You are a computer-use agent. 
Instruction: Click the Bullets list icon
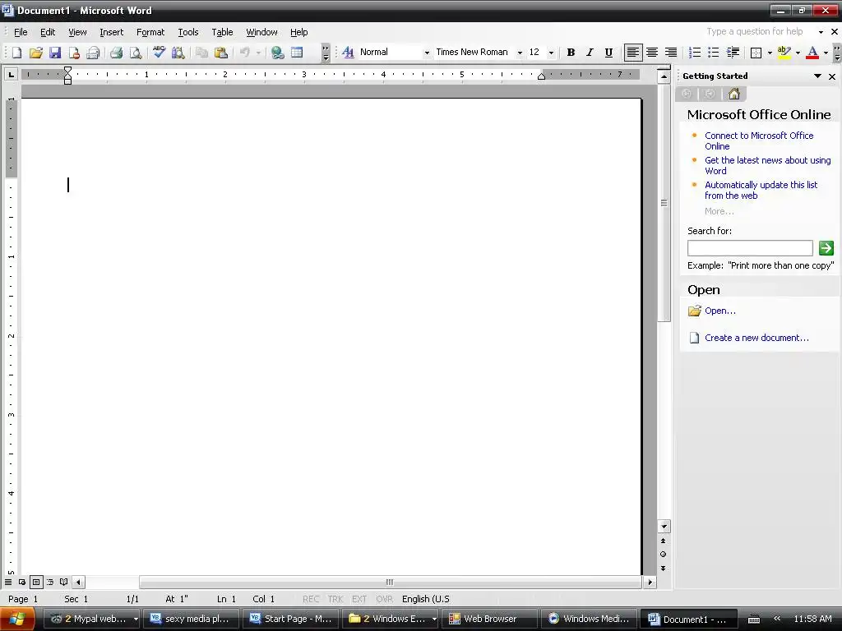point(714,53)
